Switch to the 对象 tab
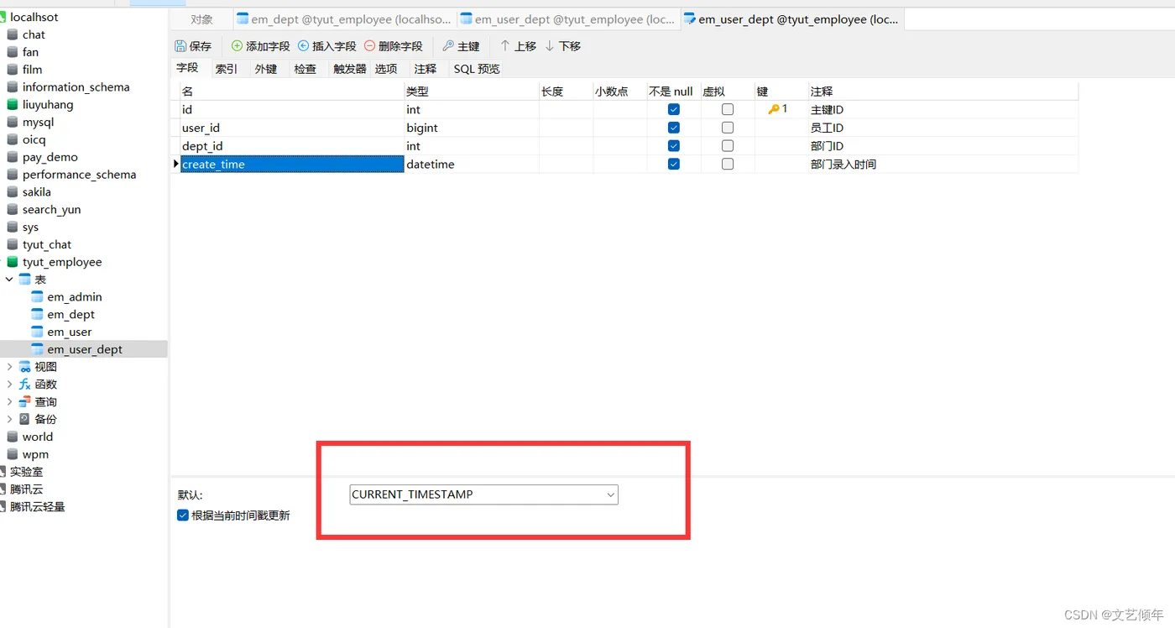This screenshot has width=1175, height=628. pos(201,19)
